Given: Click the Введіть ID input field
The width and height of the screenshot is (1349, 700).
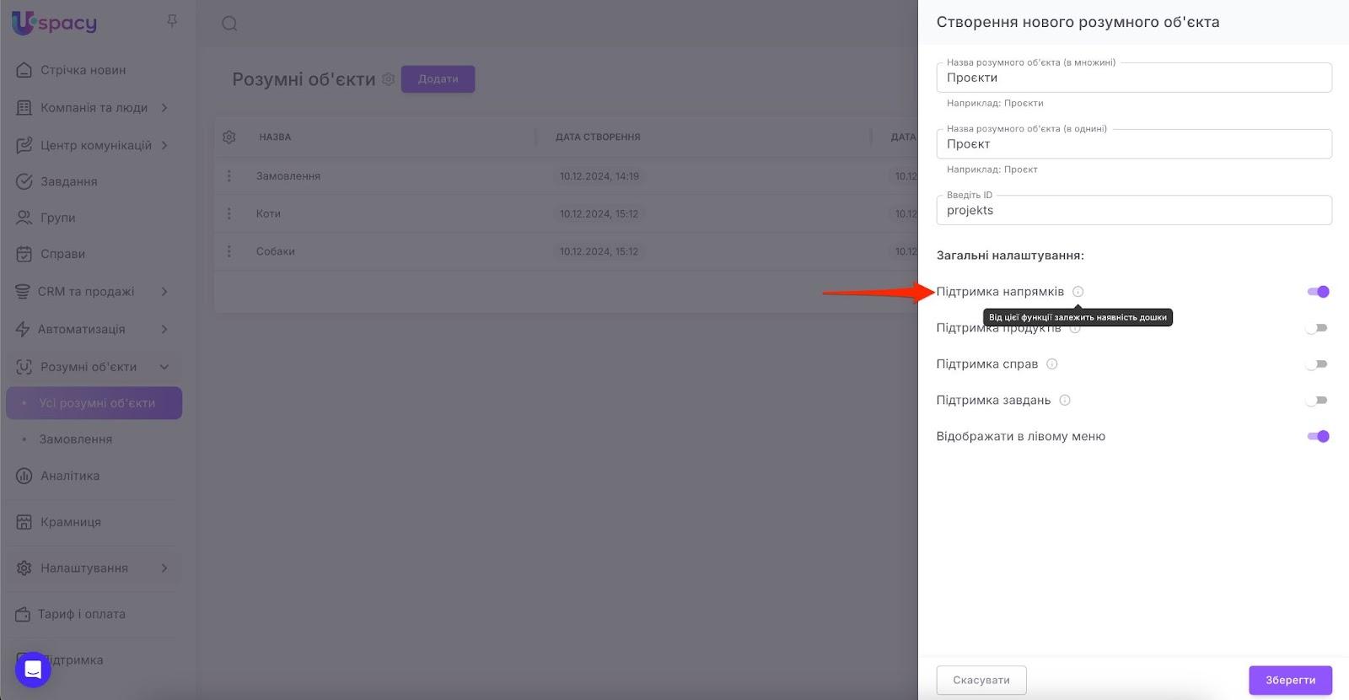Looking at the screenshot, I should pyautogui.click(x=1134, y=210).
